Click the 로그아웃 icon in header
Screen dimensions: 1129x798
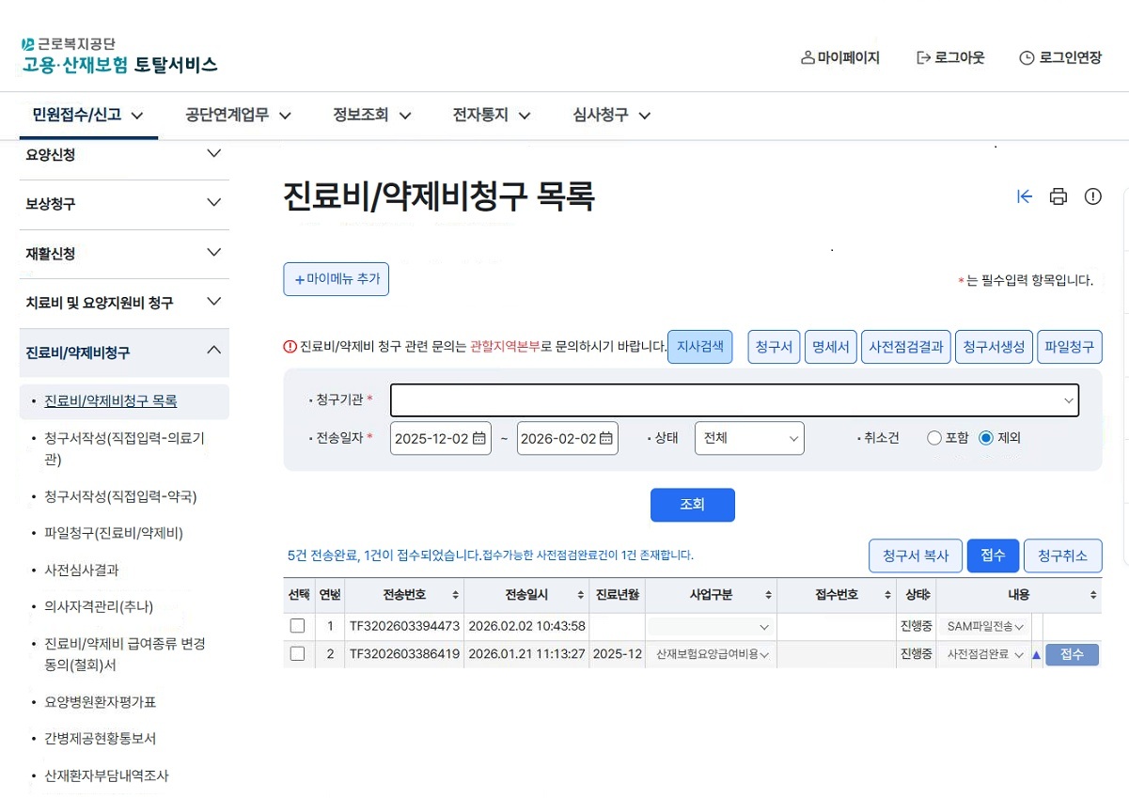(x=923, y=58)
